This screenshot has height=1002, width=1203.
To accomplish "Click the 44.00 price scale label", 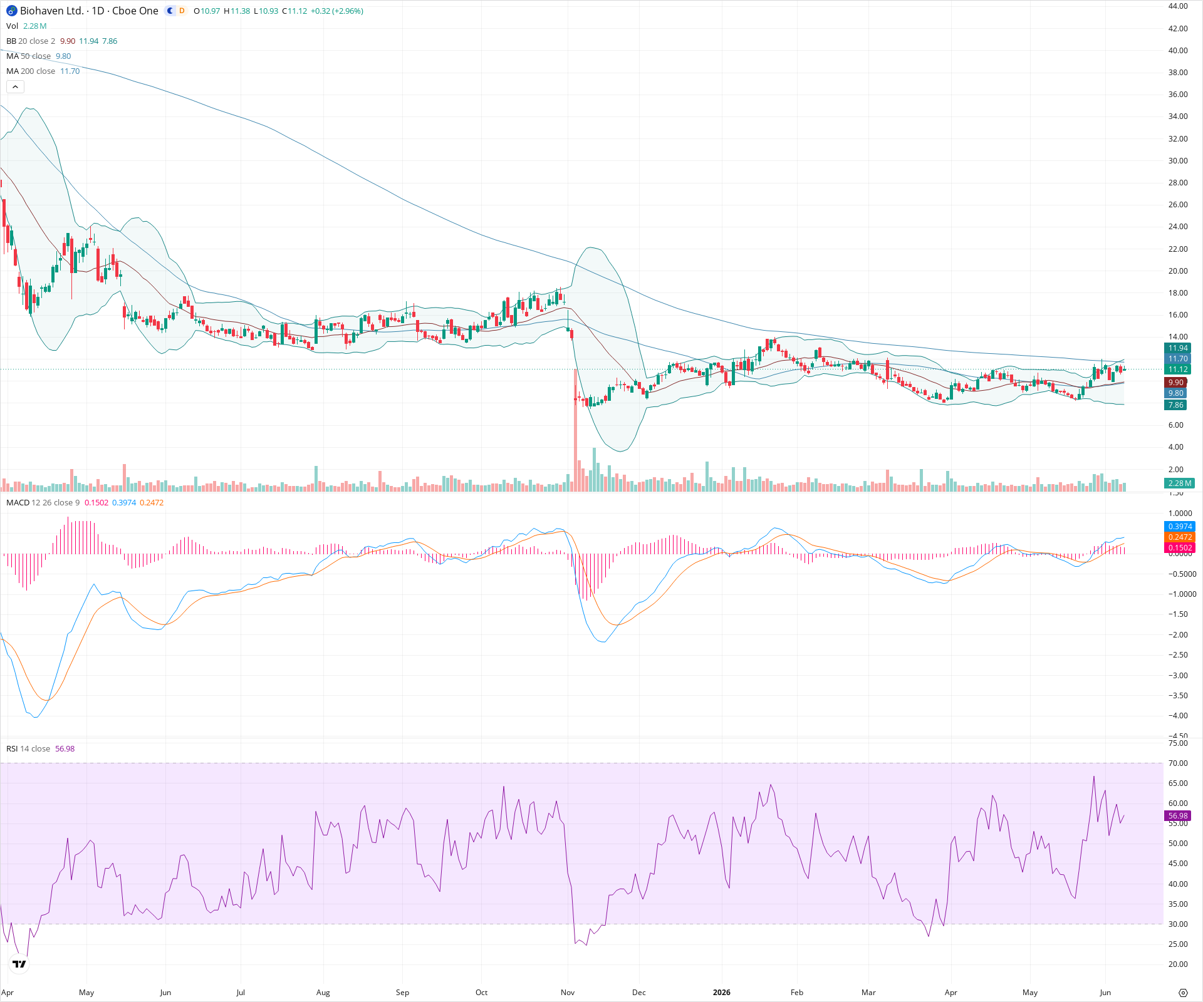I will [1178, 6].
